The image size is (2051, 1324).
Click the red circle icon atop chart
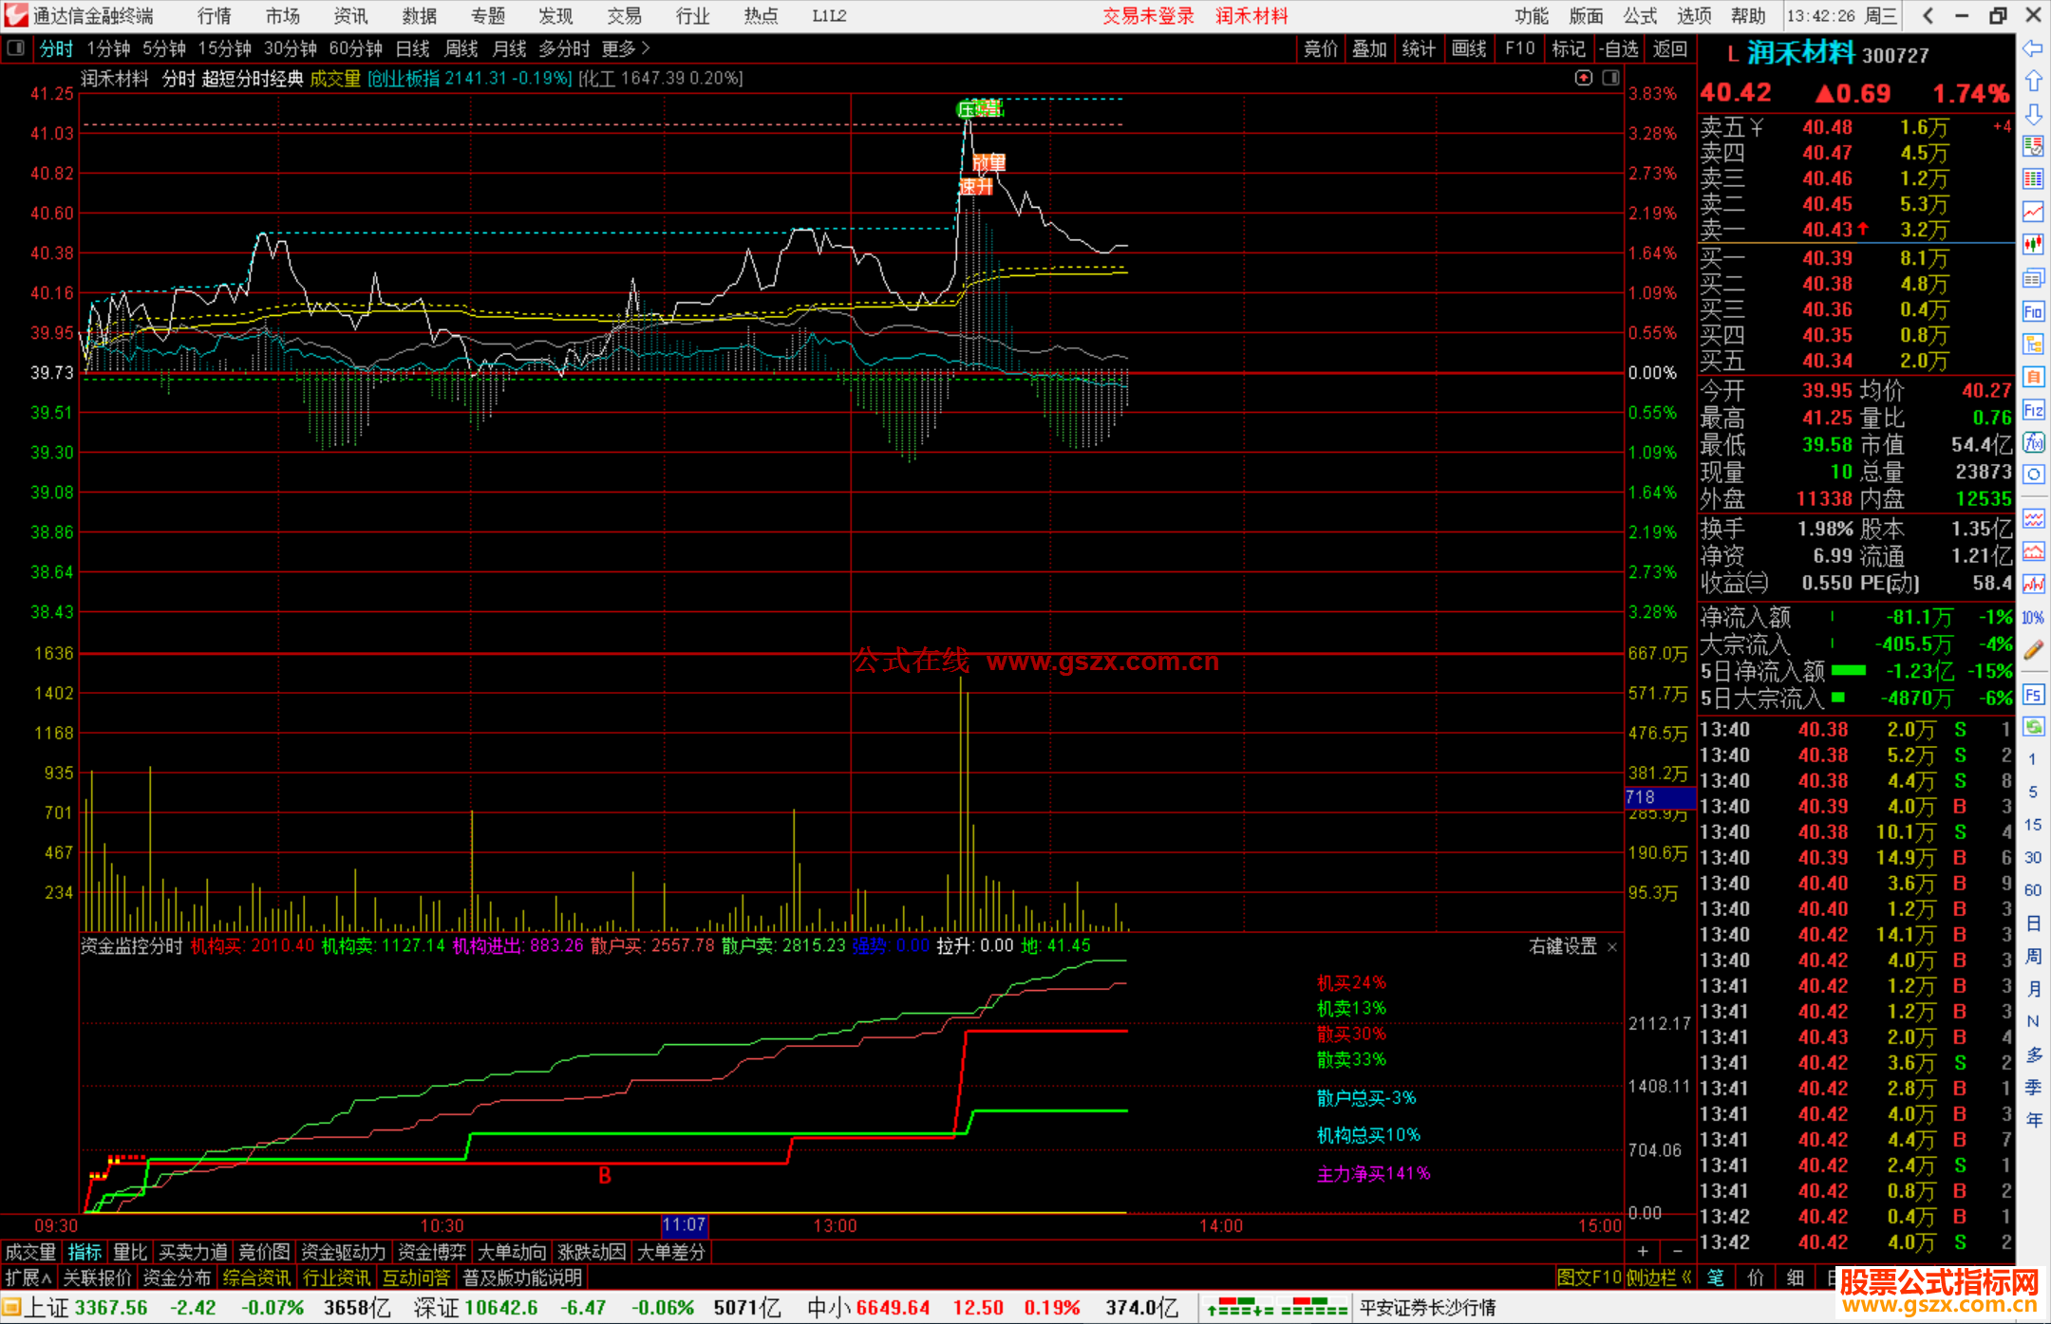click(x=1583, y=78)
